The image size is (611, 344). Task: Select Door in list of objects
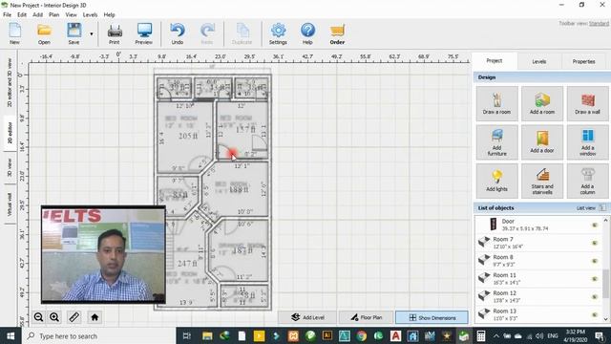538,225
